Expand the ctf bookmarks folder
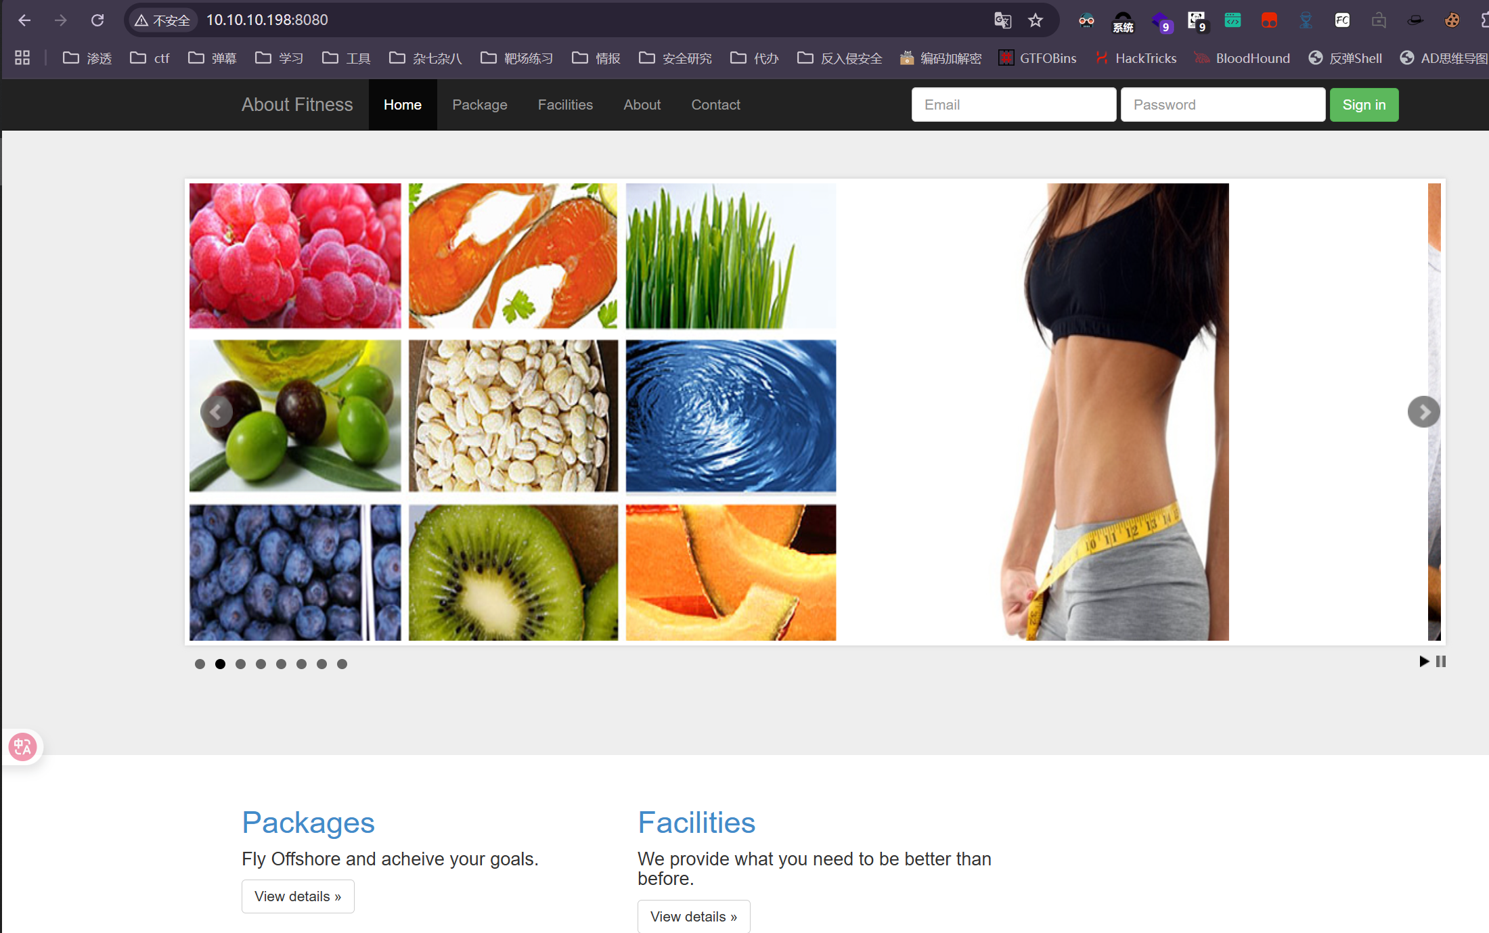 (x=150, y=58)
